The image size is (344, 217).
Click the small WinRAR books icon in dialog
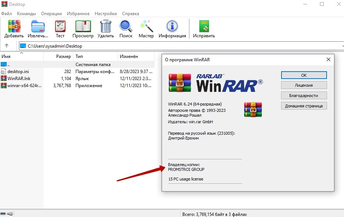click(x=253, y=109)
